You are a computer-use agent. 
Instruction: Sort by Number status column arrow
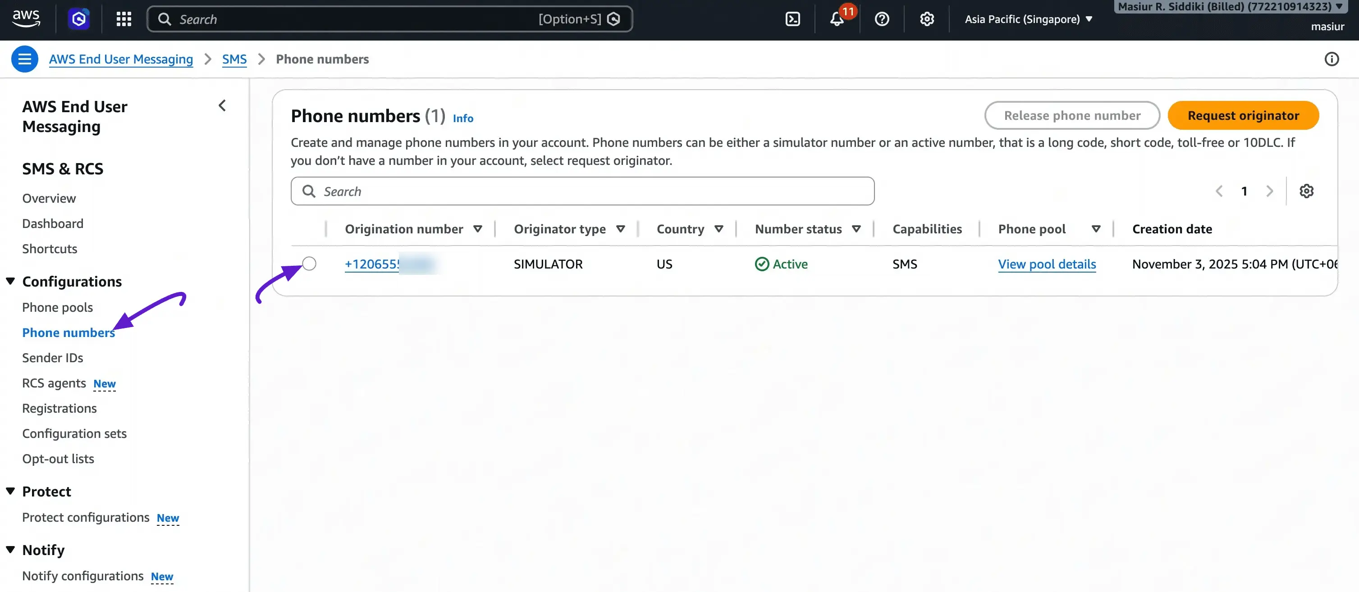pos(856,229)
